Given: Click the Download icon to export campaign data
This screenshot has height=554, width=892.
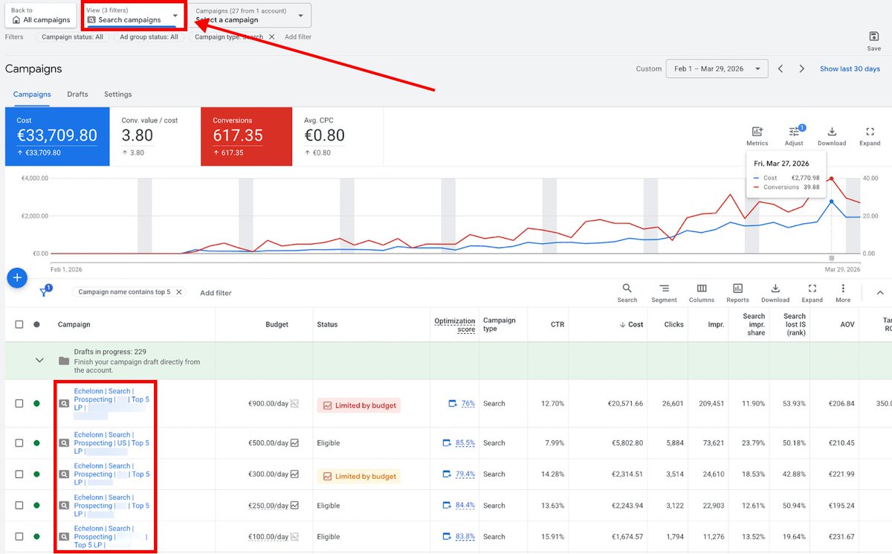Looking at the screenshot, I should pyautogui.click(x=775, y=290).
